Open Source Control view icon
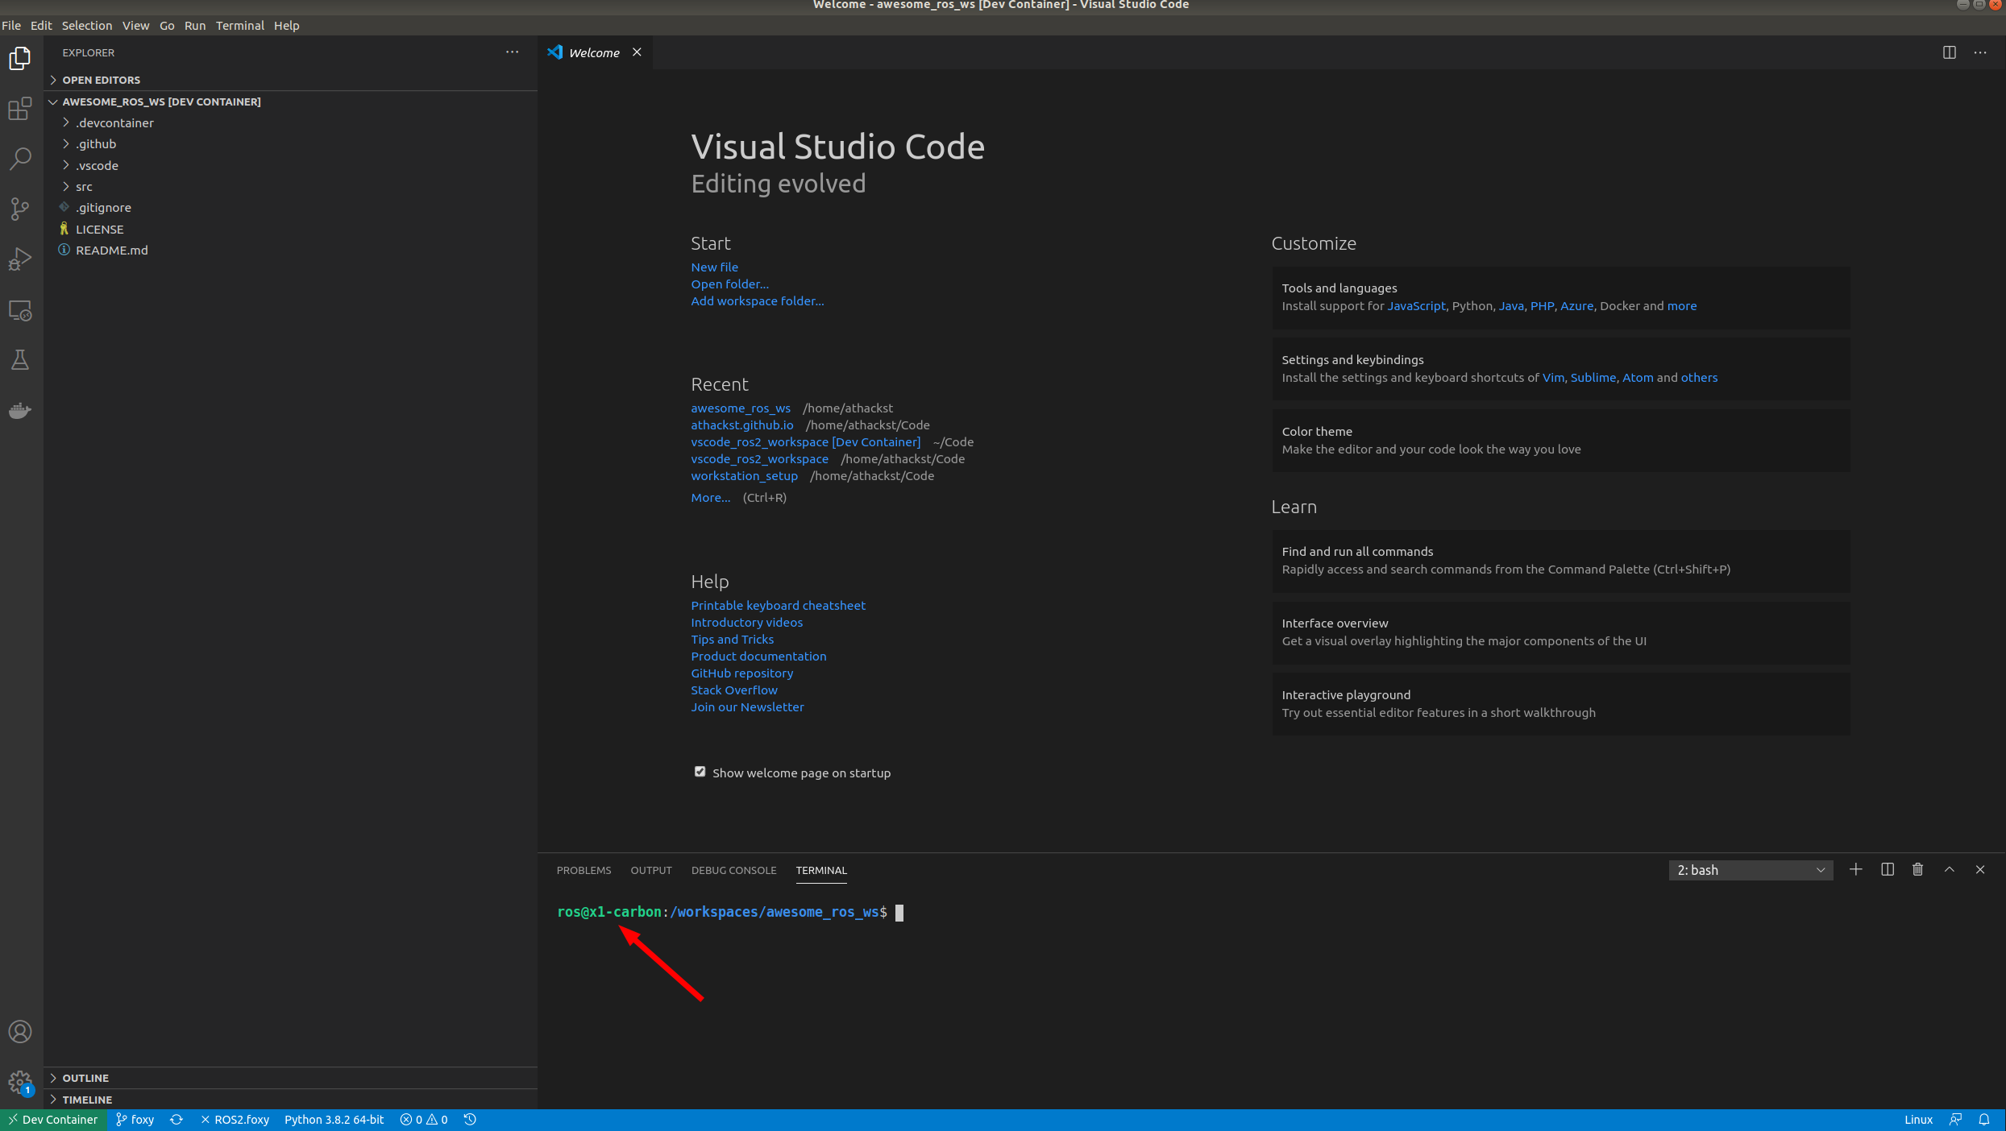Screen dimensions: 2006x1131 coord(20,209)
